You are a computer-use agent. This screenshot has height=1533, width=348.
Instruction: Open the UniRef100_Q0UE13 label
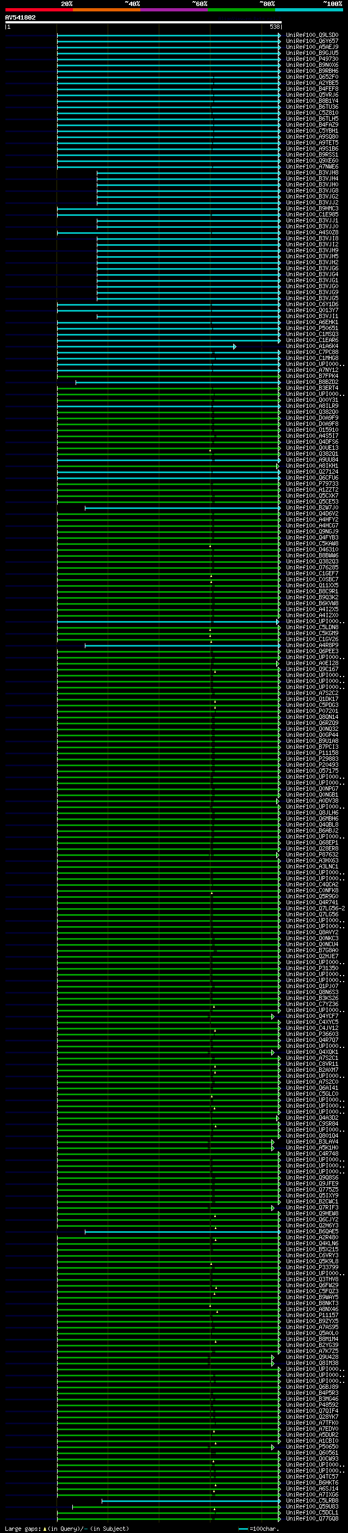[x=312, y=448]
